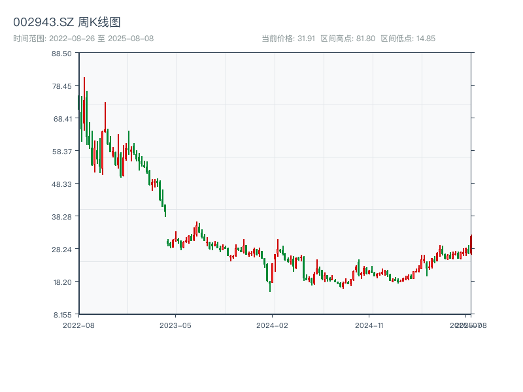Click the 2022-08 x-axis date label
Screen dimensions: 523x392
click(78, 325)
